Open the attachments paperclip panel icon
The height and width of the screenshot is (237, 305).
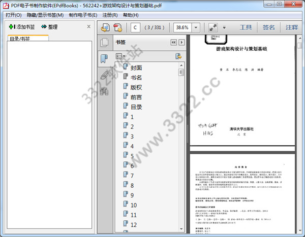[104, 75]
